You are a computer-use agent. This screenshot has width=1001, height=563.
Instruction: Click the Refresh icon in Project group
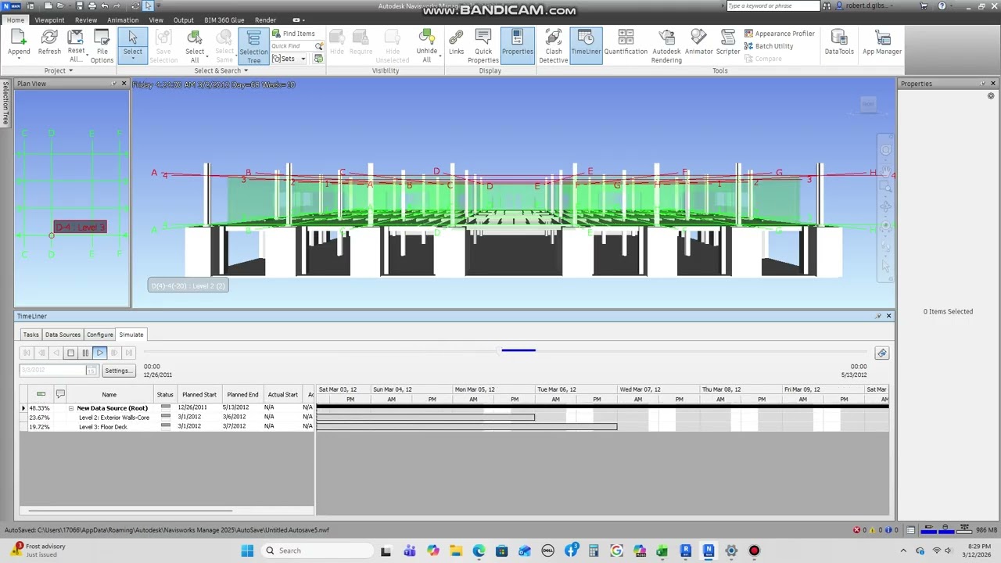pyautogui.click(x=49, y=43)
